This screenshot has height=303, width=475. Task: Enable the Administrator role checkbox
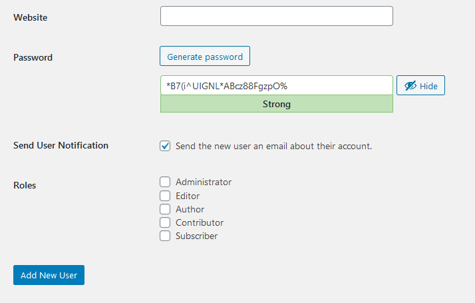[165, 182]
